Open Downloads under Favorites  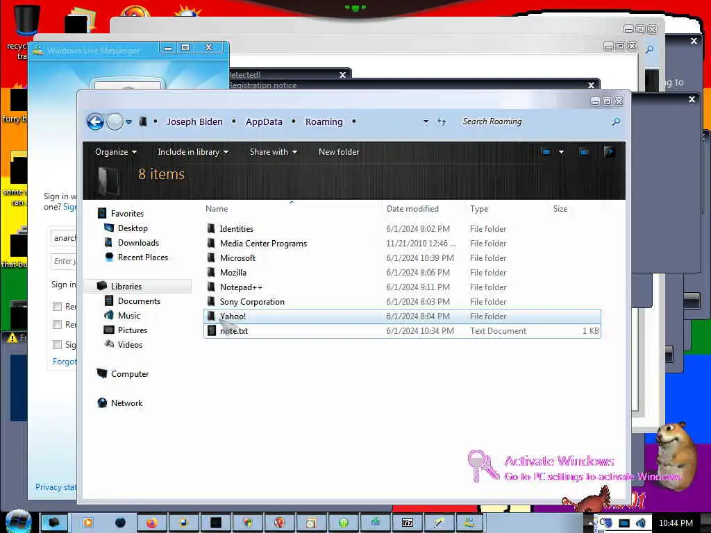[138, 242]
